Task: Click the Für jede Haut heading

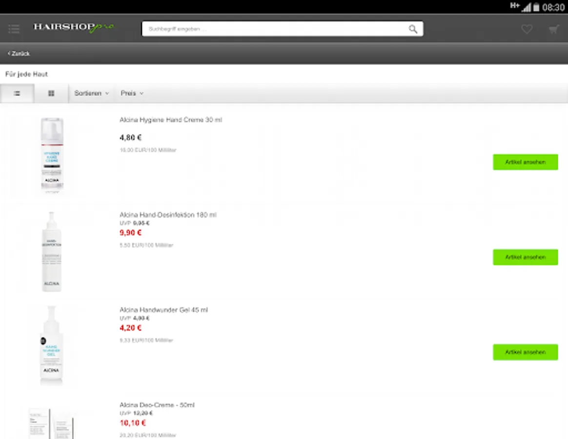Action: (26, 74)
